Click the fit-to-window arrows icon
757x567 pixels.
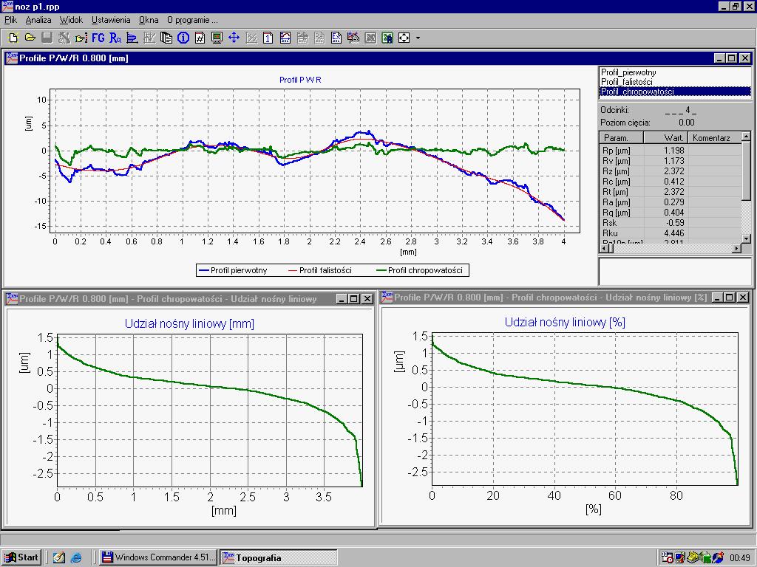[x=404, y=38]
